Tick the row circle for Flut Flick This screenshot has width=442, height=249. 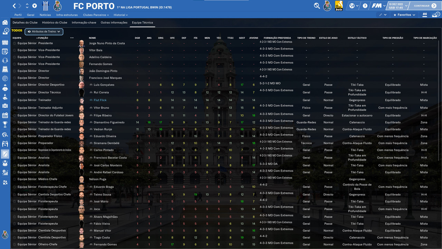click(15, 100)
